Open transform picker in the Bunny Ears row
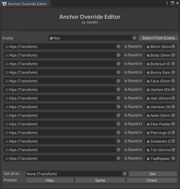Viewport: 180px width, 189px height. pos(119,72)
